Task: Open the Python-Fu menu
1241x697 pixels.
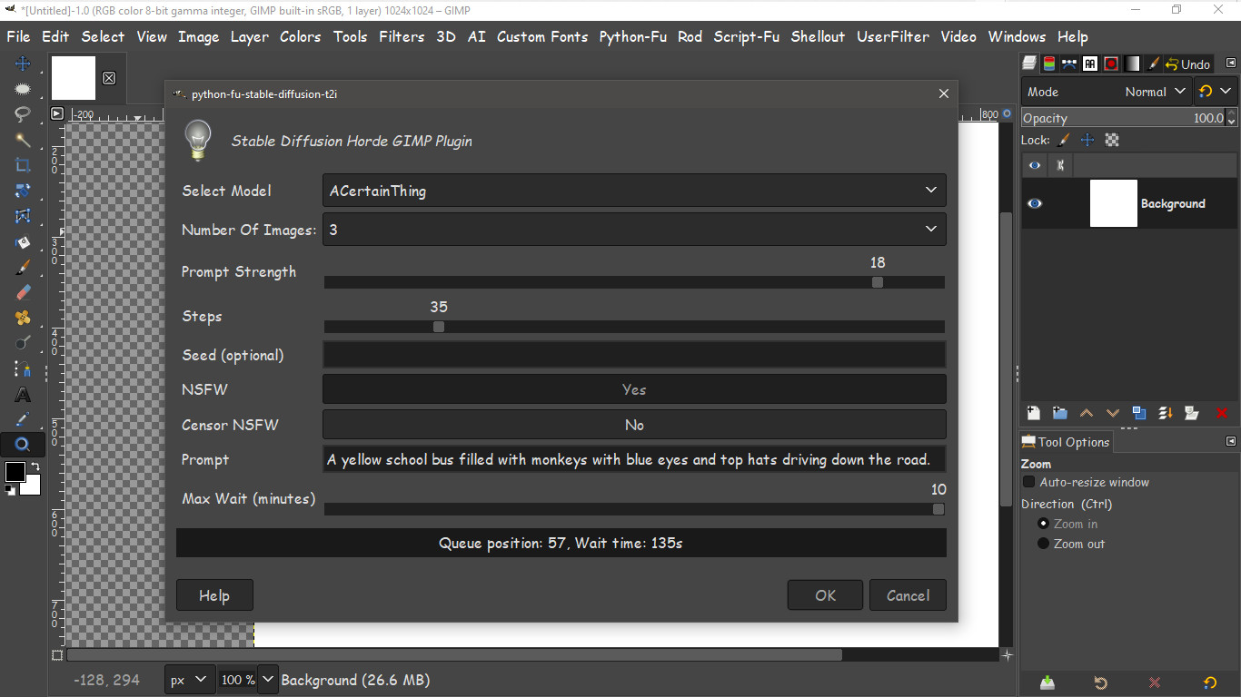Action: [x=632, y=36]
